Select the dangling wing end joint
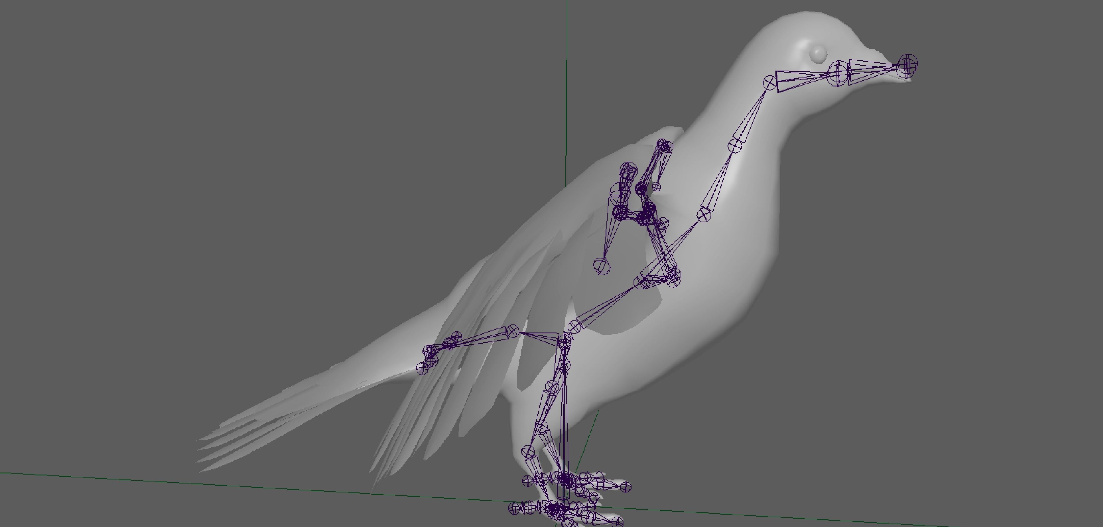1103x527 pixels. pos(602,266)
